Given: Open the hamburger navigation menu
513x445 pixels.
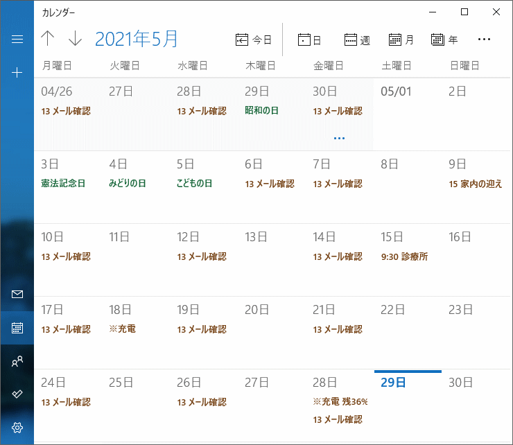Looking at the screenshot, I should coord(17,40).
